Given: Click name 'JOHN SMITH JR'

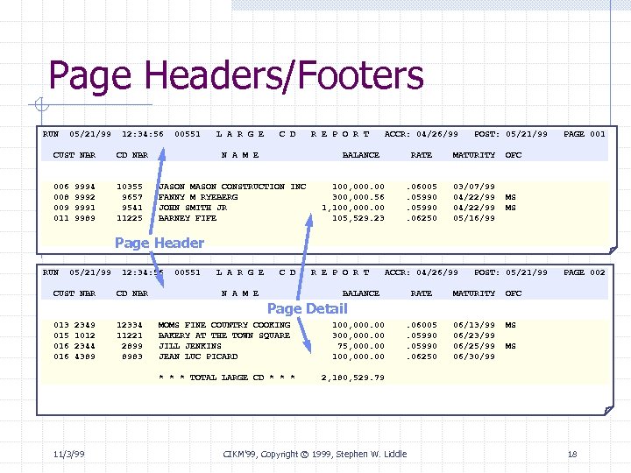Looking at the screenshot, I should click(193, 208).
